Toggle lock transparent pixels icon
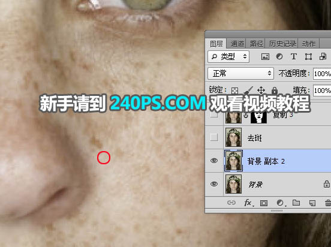Image resolution: width=331 pixels, height=247 pixels. pos(234,91)
